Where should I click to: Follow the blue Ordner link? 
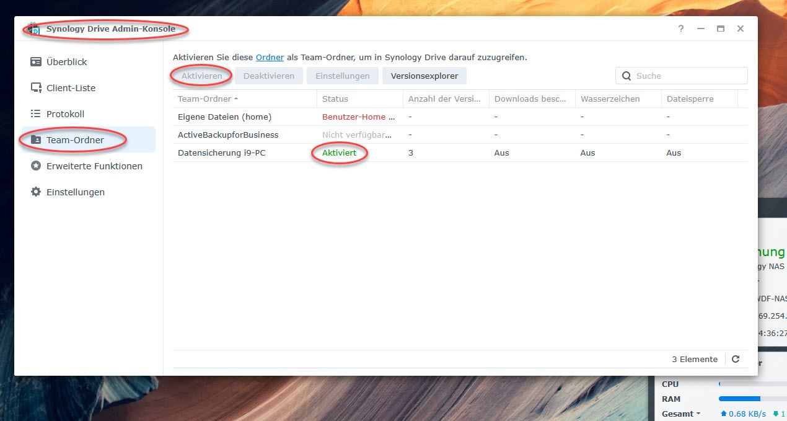point(270,57)
